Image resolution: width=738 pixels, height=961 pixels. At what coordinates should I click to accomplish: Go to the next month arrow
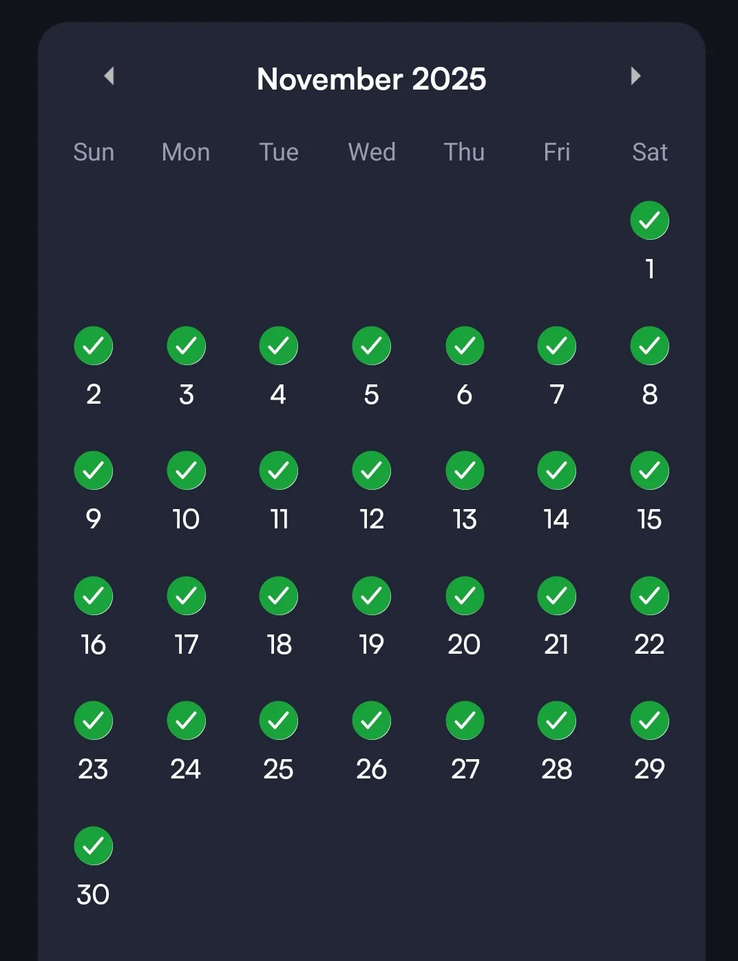coord(635,76)
